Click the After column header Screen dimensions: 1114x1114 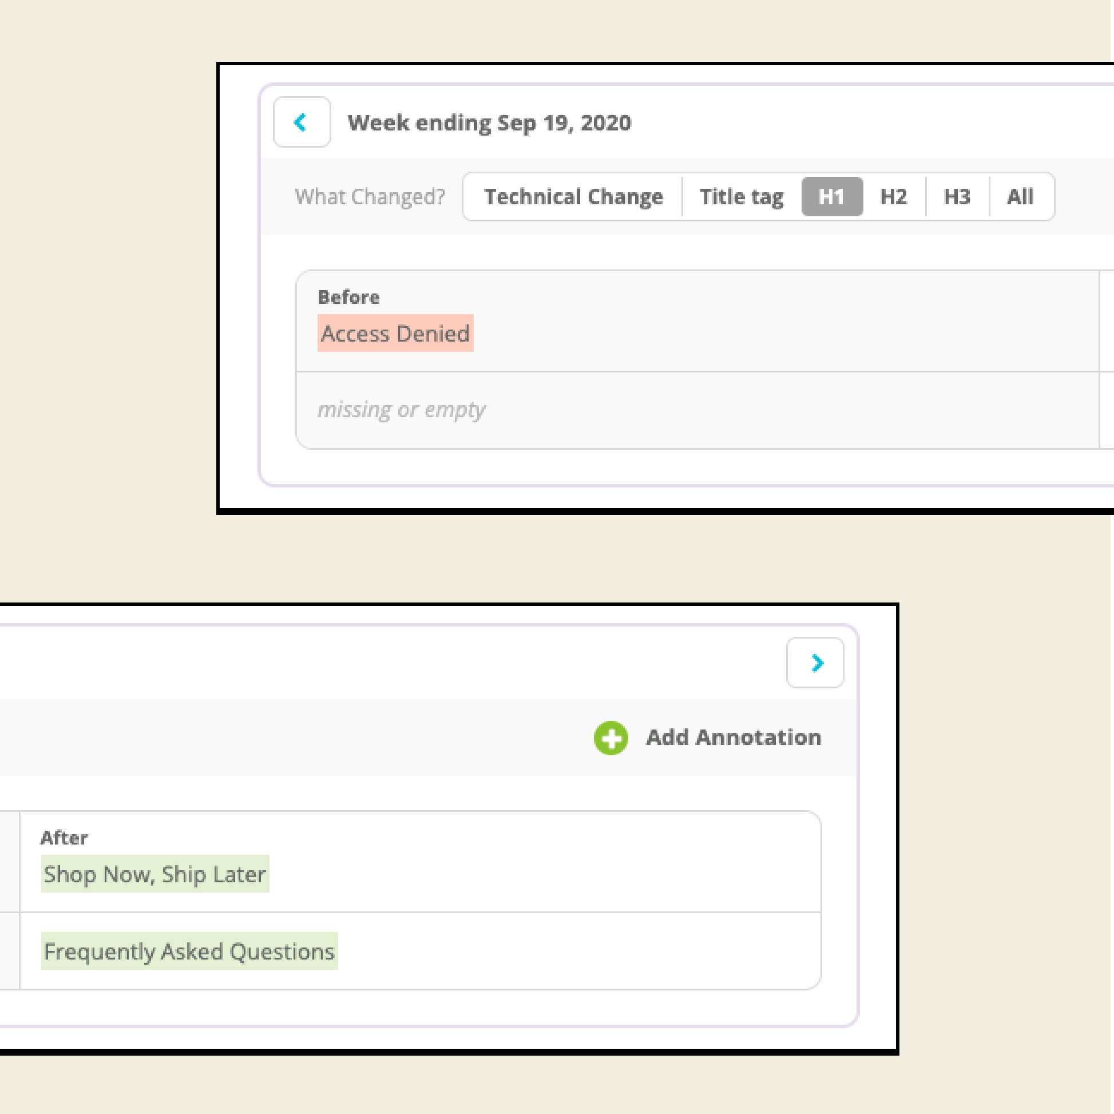point(64,837)
